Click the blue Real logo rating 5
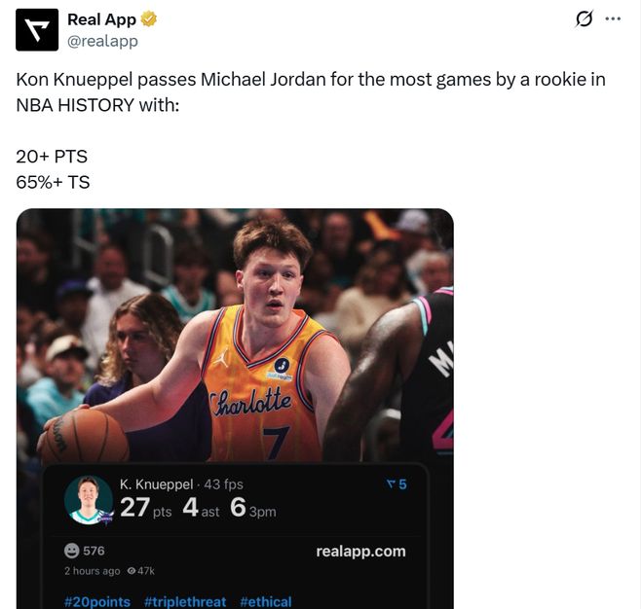The image size is (643, 609). (397, 484)
